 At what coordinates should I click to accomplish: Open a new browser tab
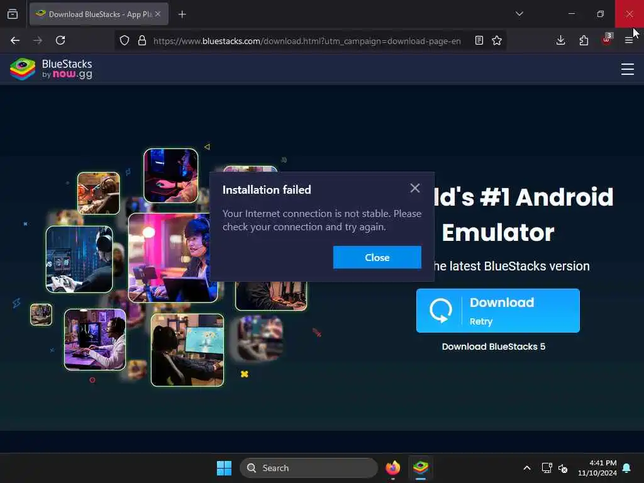click(x=182, y=14)
